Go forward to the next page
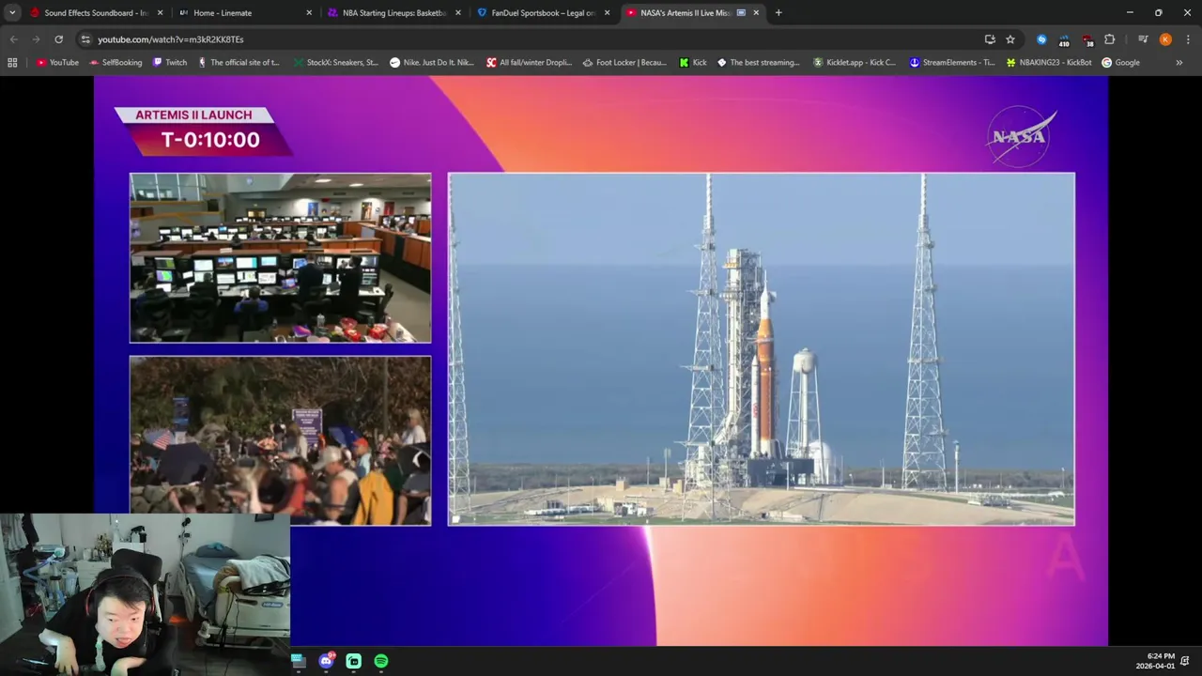1202x676 pixels. pyautogui.click(x=36, y=39)
